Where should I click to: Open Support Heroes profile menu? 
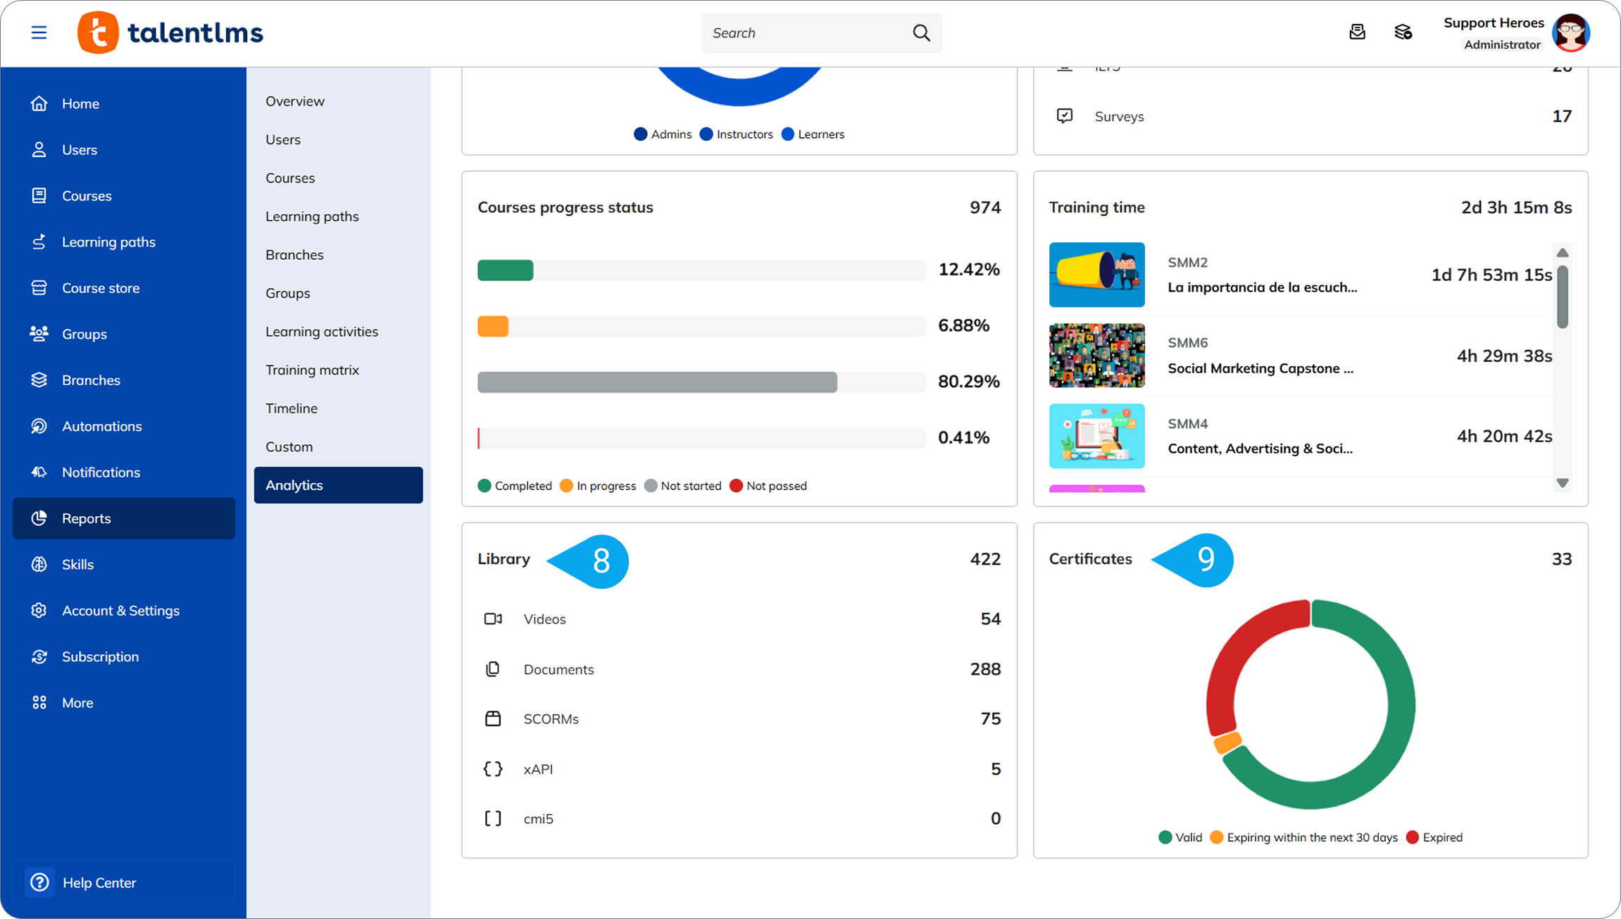(x=1572, y=32)
